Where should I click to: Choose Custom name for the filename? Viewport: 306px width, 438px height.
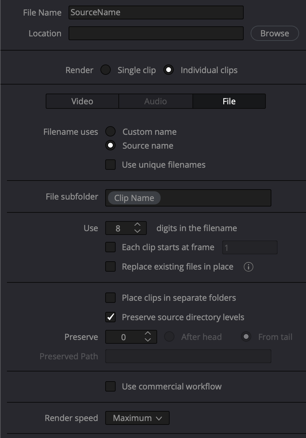[x=110, y=132]
